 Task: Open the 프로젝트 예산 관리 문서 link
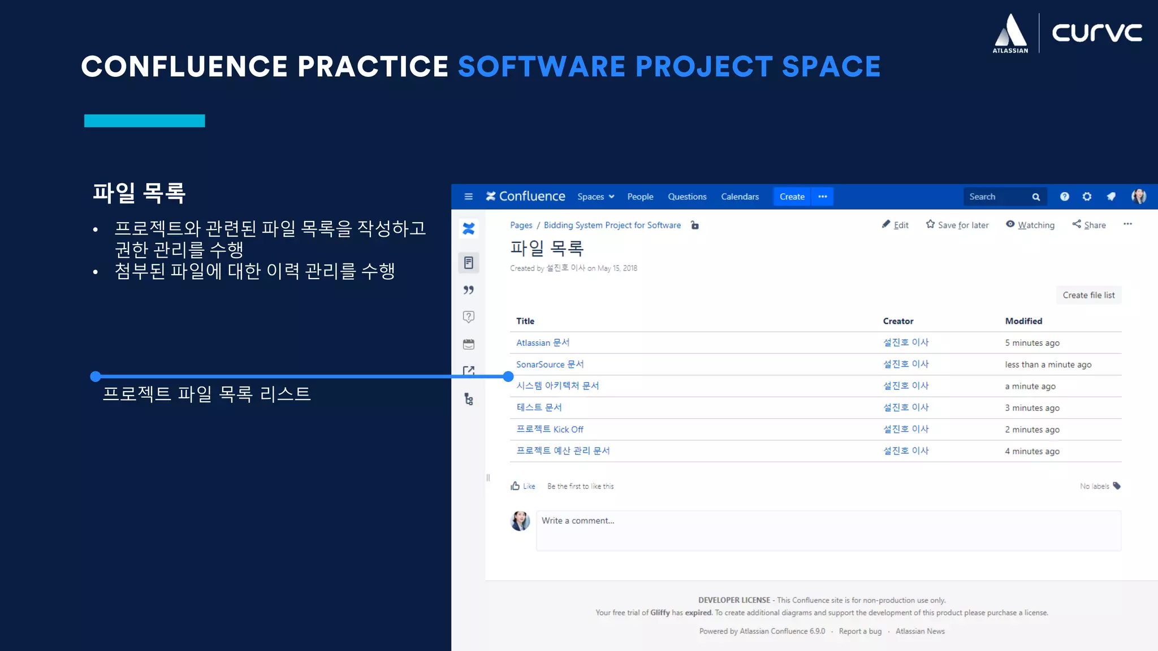click(x=563, y=451)
